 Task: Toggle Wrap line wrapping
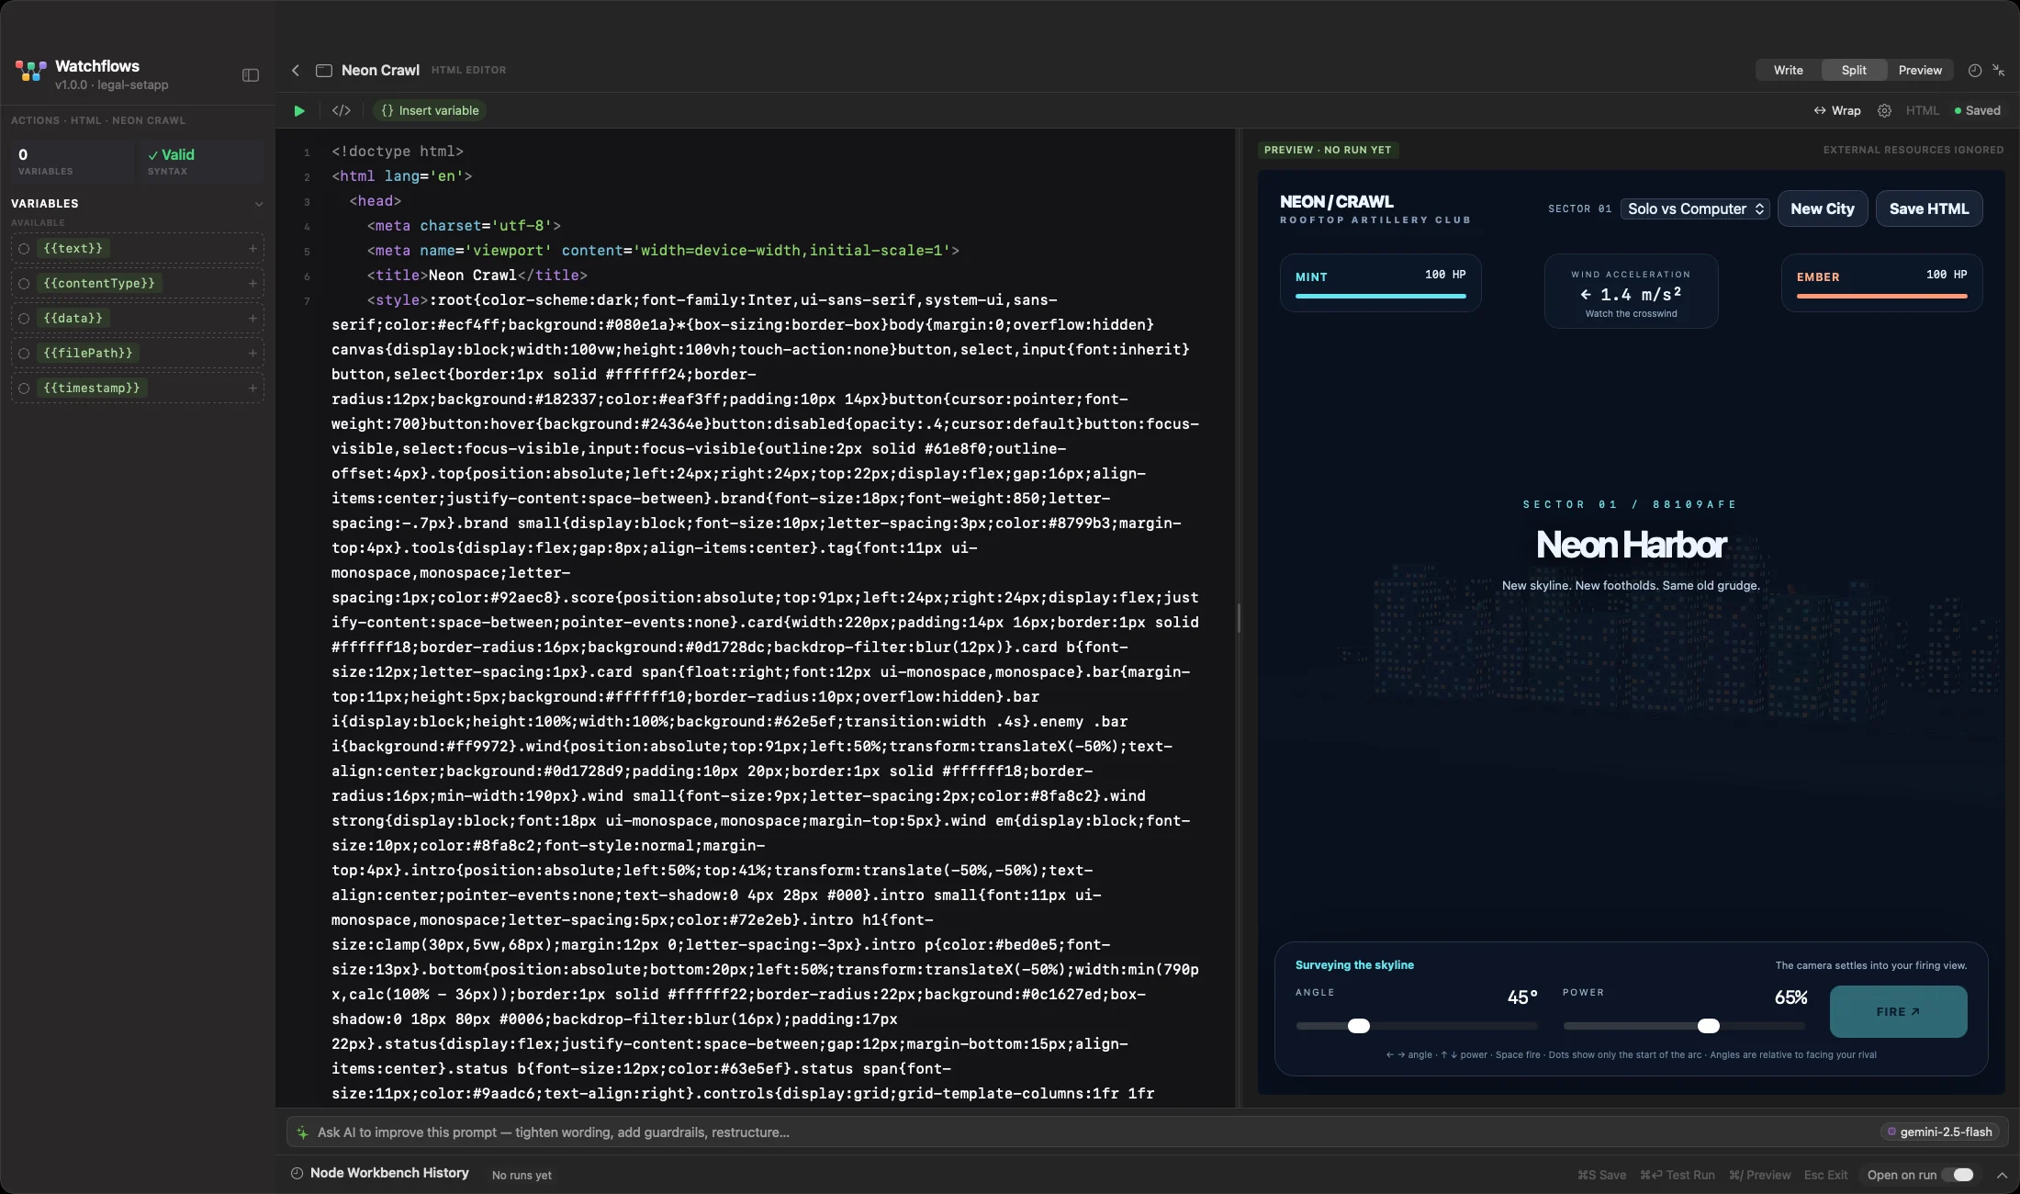(x=1836, y=110)
